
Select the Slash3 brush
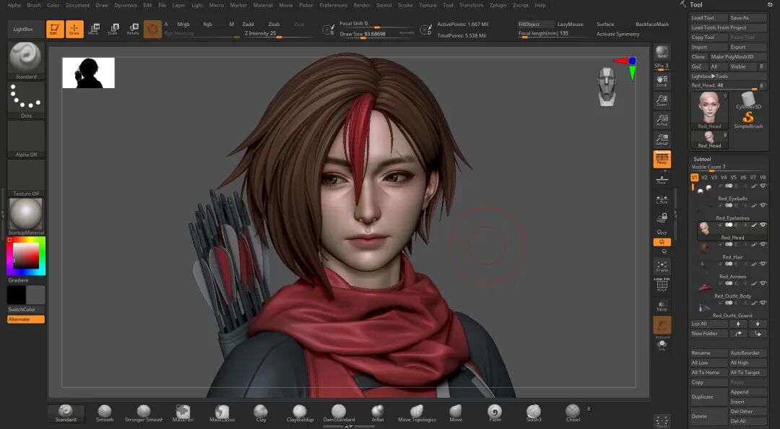pyautogui.click(x=534, y=413)
